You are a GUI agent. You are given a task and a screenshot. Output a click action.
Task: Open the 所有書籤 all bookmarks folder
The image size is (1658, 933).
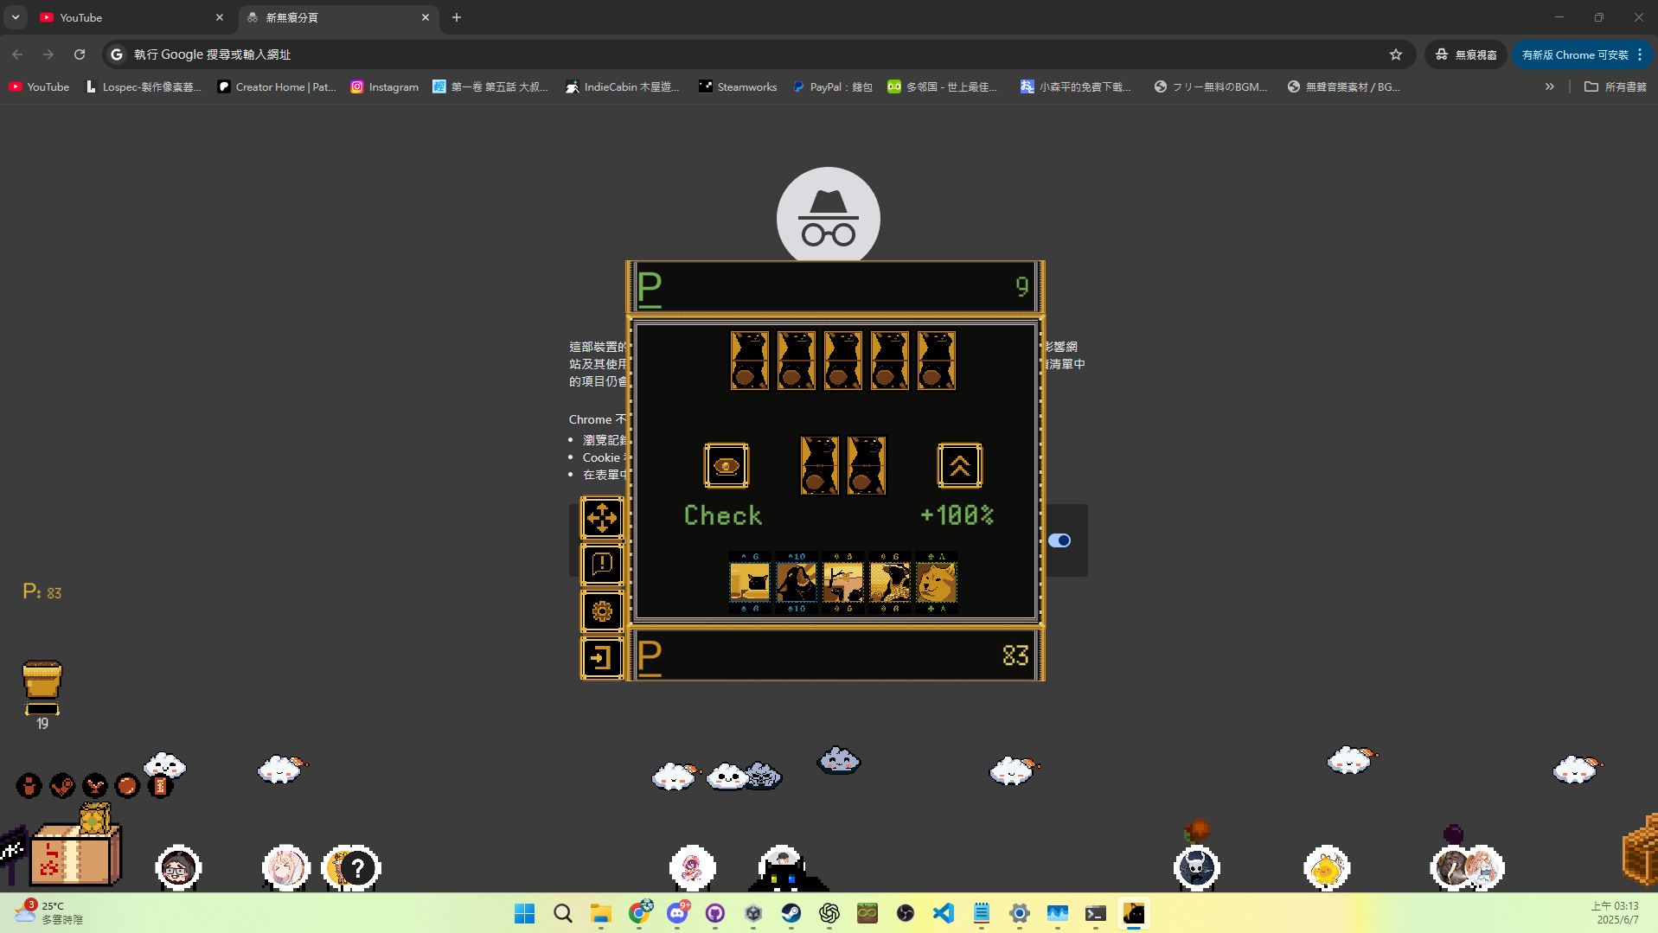click(x=1616, y=86)
